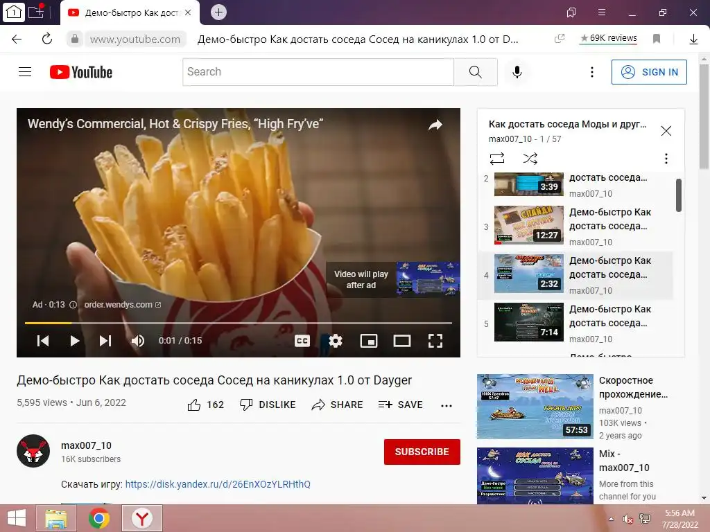Image resolution: width=710 pixels, height=532 pixels.
Task: Close the Демо-быстро YouTube tab
Action: coord(188,12)
